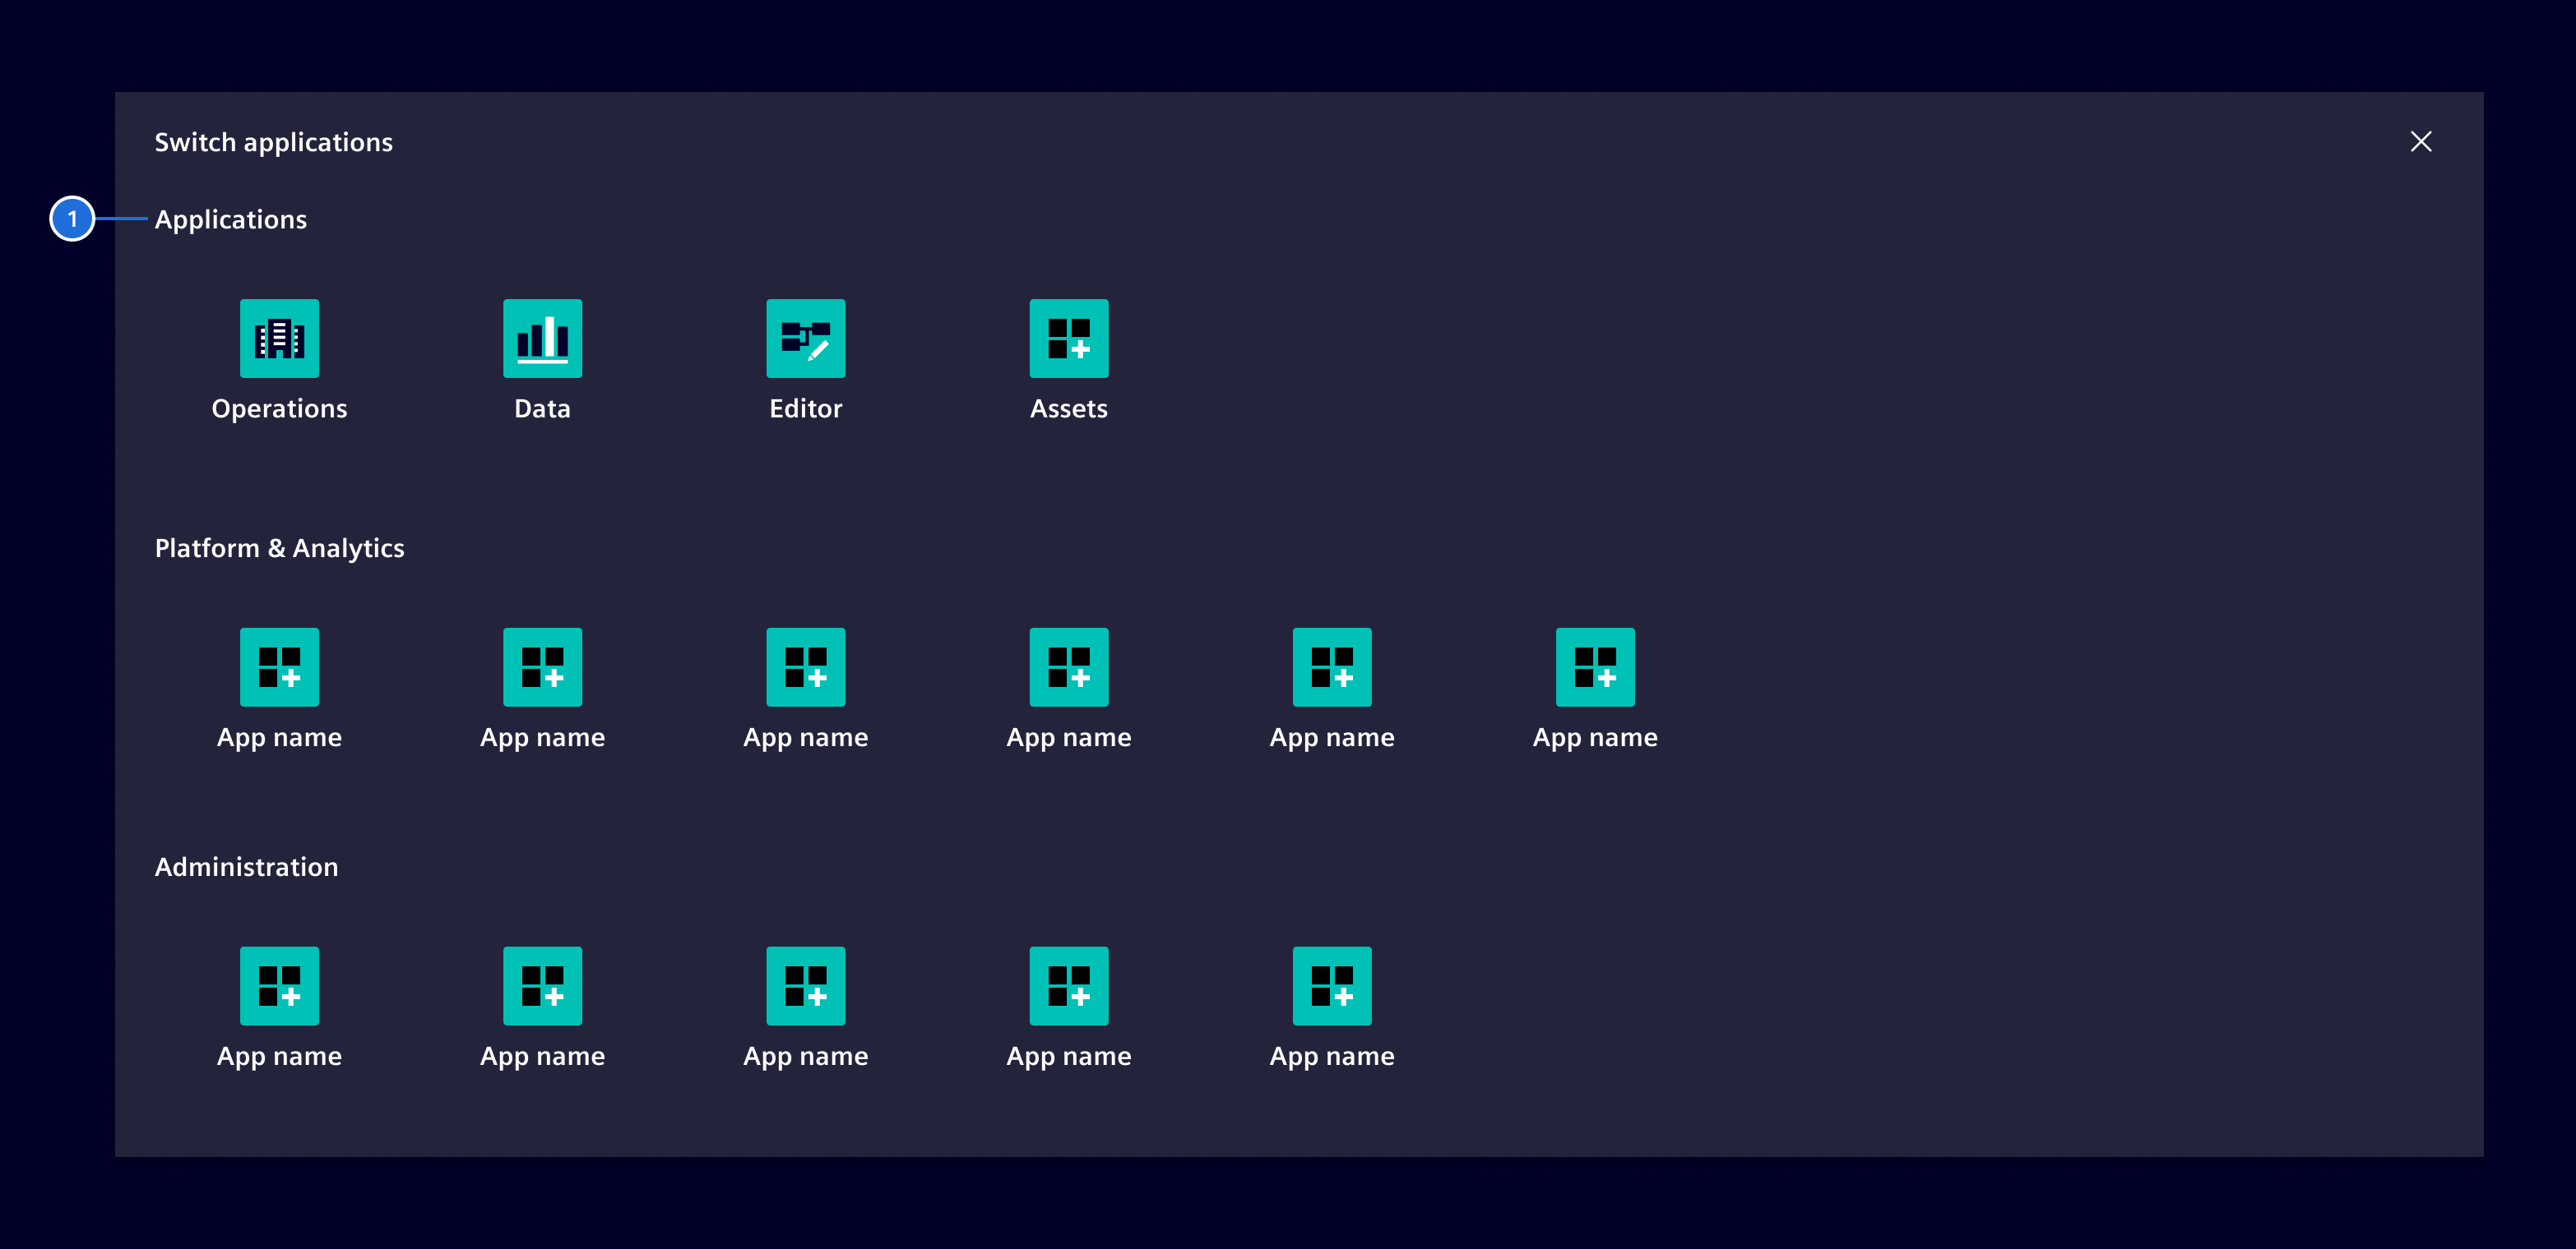2576x1249 pixels.
Task: Select the fifth Platform & Analytics app icon
Action: pyautogui.click(x=1331, y=666)
